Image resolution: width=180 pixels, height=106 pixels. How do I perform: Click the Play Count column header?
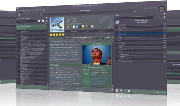pyautogui.click(x=74, y=31)
